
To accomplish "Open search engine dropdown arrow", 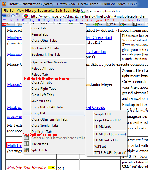I will (x=87, y=11).
